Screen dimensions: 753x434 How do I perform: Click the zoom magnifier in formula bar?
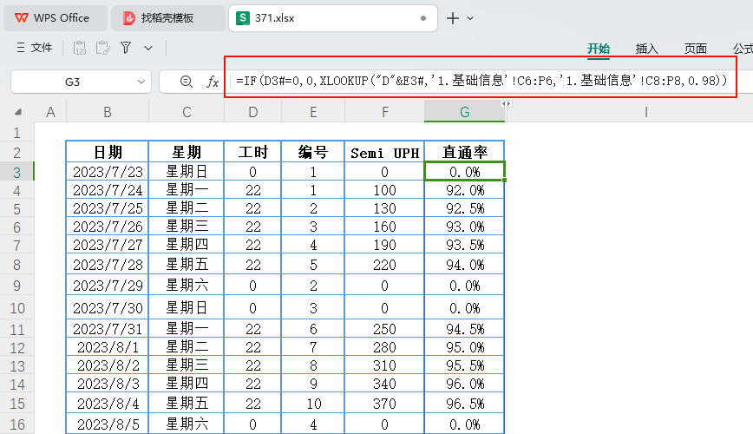187,82
